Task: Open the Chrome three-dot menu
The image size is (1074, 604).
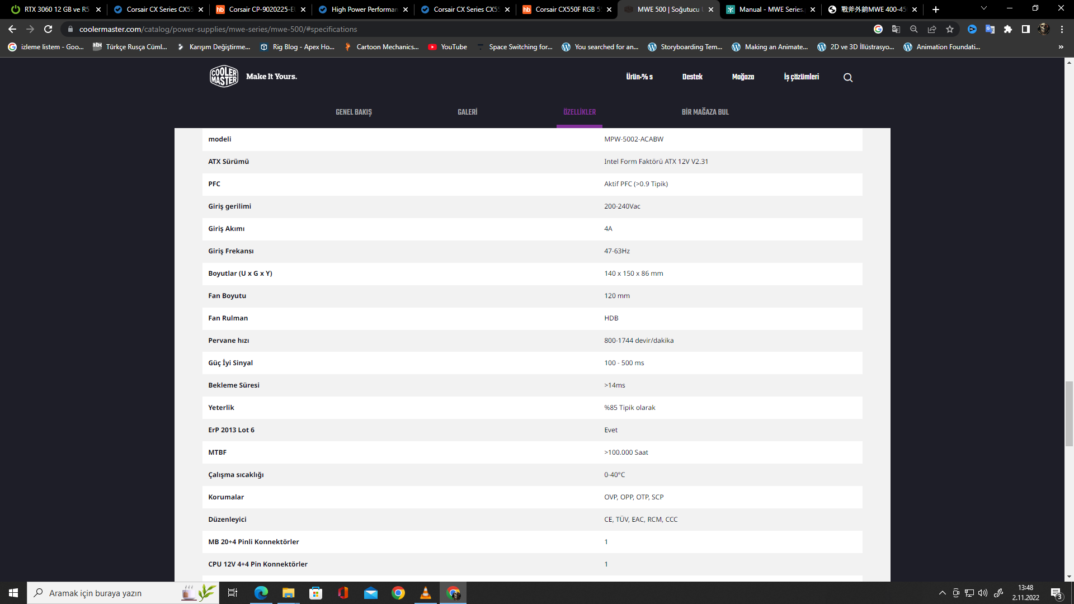Action: [1062, 29]
